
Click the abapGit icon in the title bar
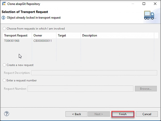pos(4,4)
